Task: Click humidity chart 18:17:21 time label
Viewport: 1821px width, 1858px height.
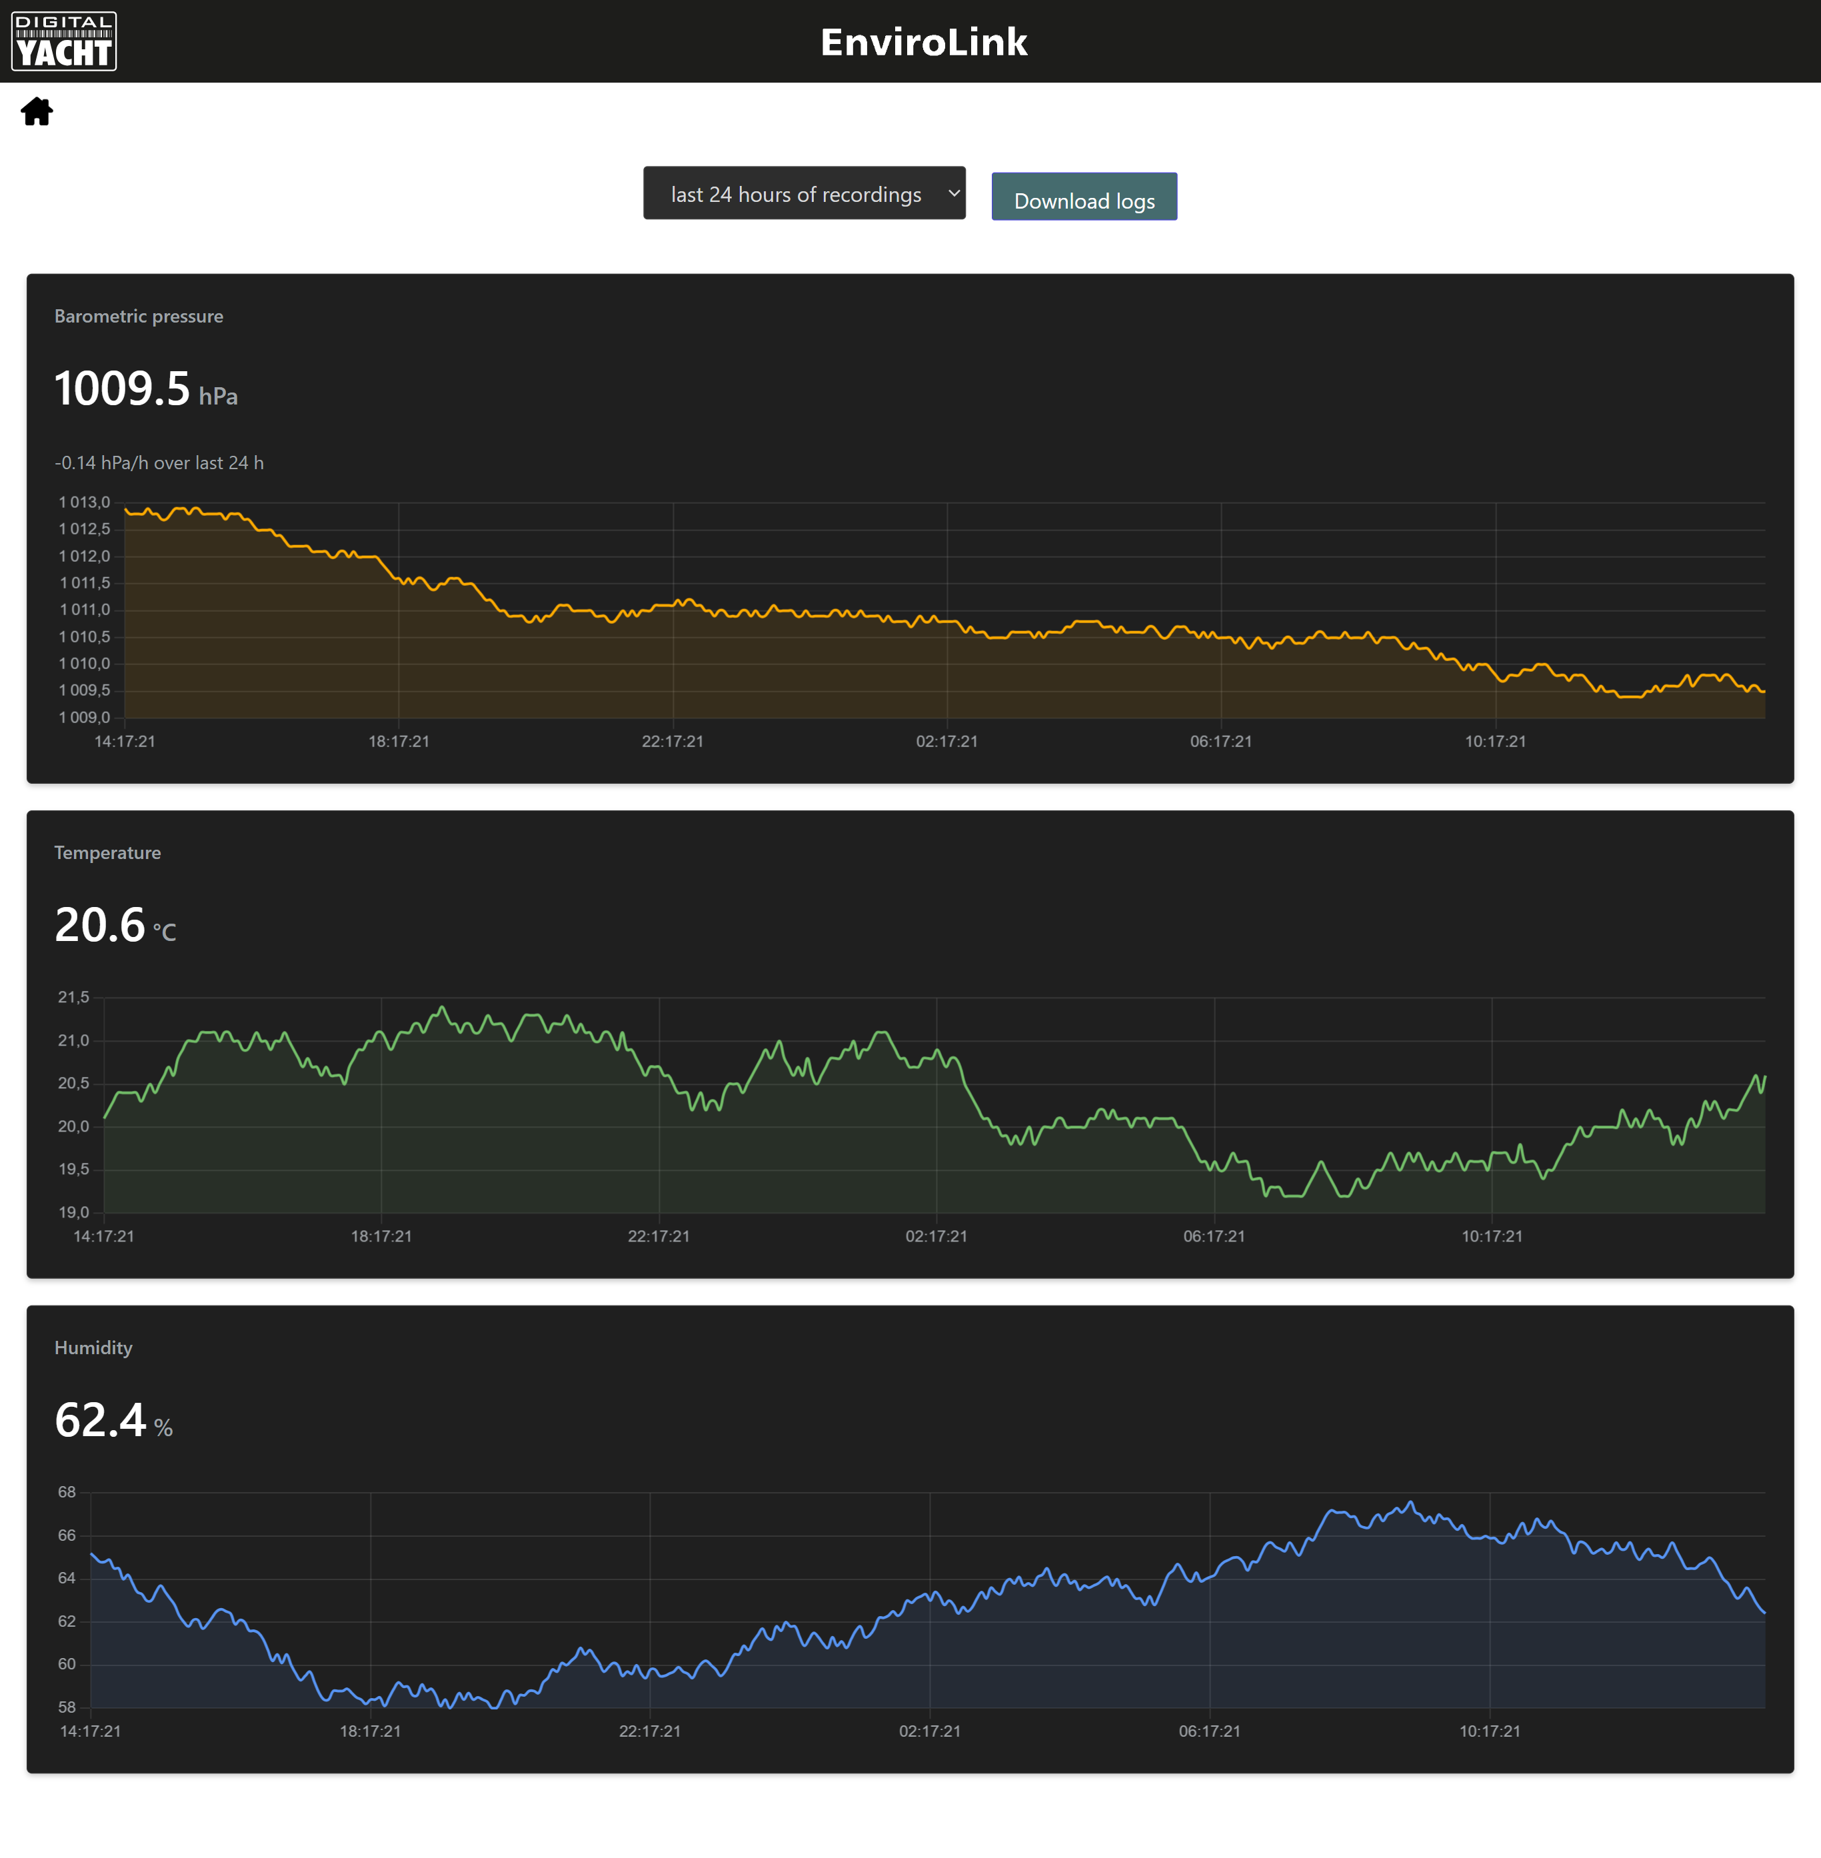Action: (370, 1732)
